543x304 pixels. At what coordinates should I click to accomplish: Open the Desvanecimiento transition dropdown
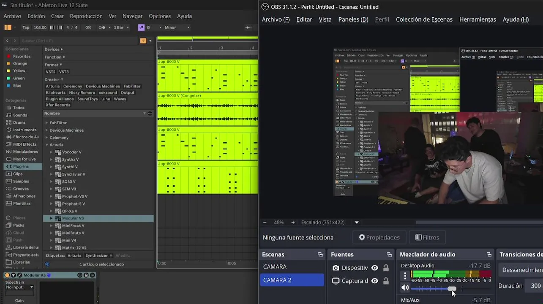[522, 270]
